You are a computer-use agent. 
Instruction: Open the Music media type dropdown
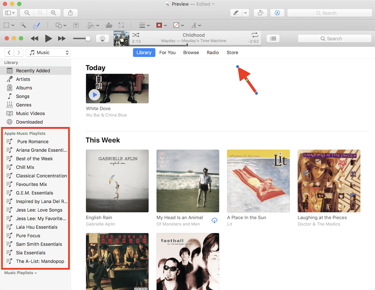48,52
